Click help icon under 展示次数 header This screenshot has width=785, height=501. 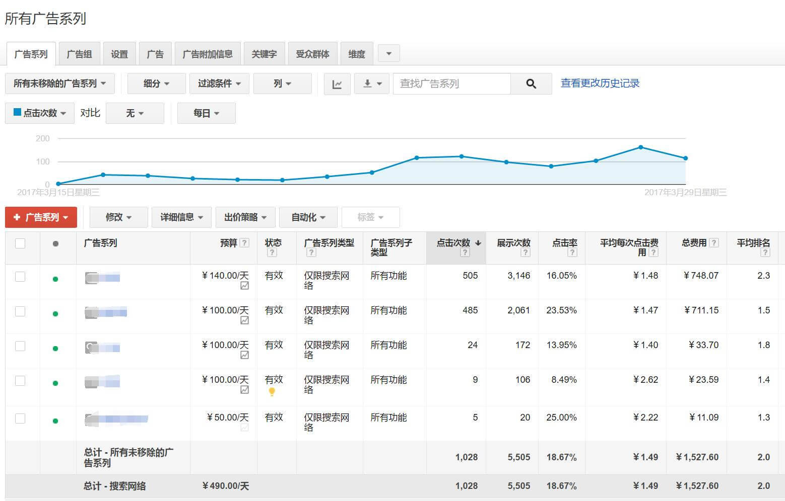pos(526,253)
